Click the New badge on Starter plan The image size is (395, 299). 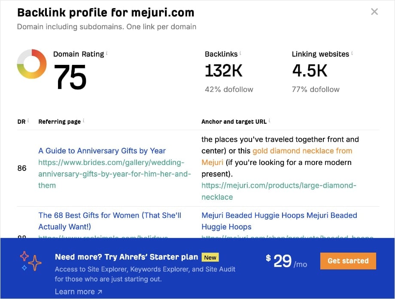click(x=210, y=256)
